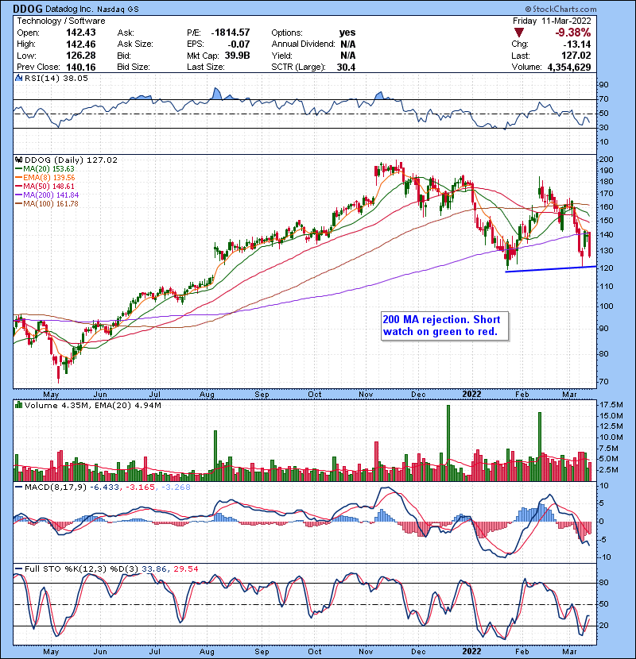The height and width of the screenshot is (659, 636).
Task: Click the Annual Dividend label
Action: coord(303,44)
